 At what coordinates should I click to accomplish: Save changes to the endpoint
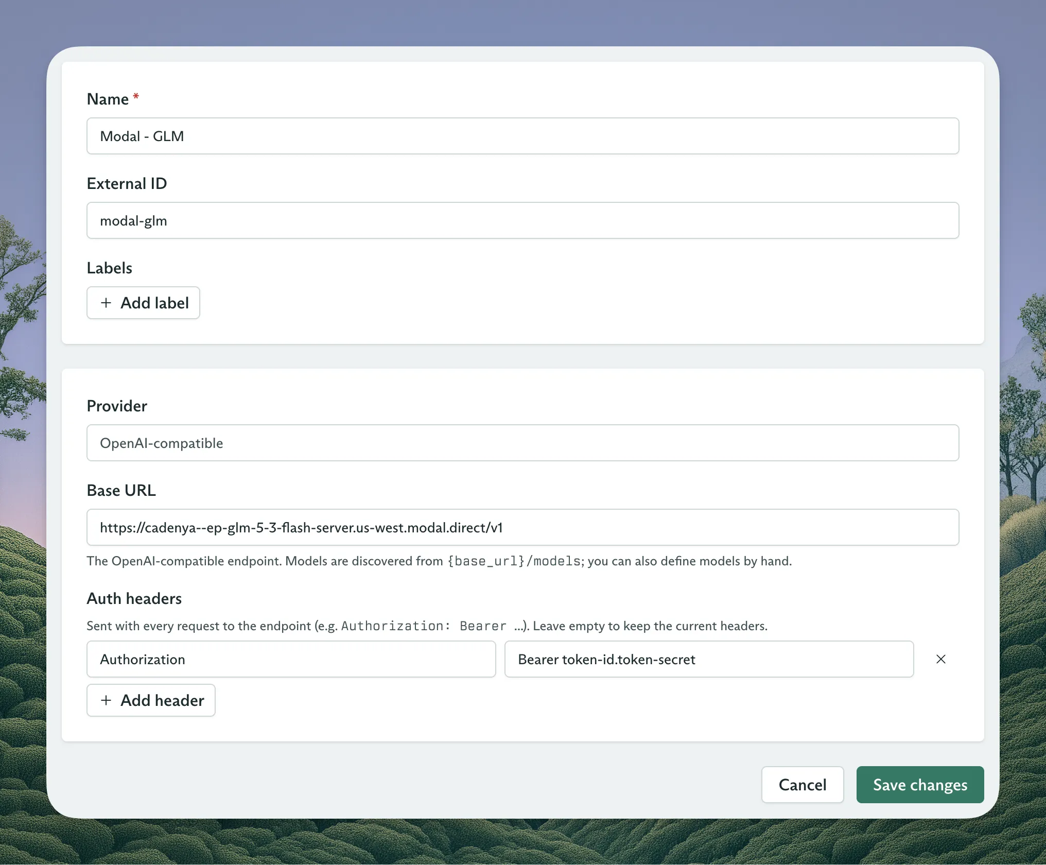(x=920, y=785)
